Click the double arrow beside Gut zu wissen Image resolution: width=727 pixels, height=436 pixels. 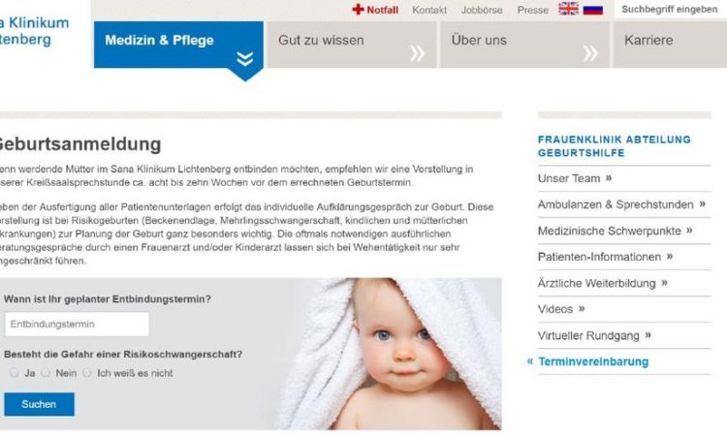tap(417, 53)
